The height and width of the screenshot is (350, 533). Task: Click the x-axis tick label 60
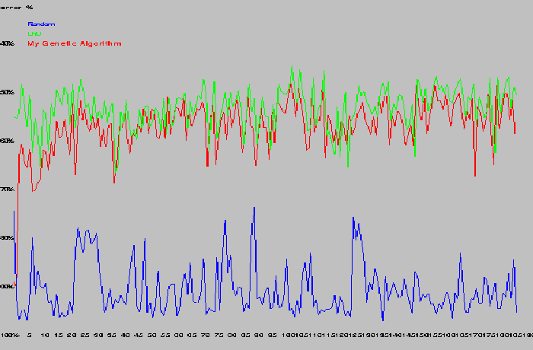[x=178, y=335]
